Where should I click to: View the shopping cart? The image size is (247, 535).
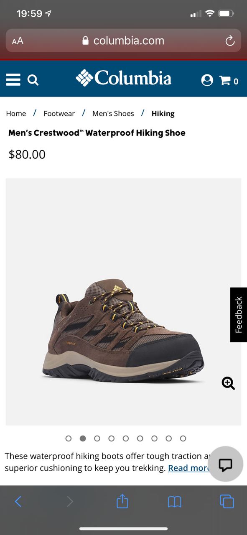(229, 81)
